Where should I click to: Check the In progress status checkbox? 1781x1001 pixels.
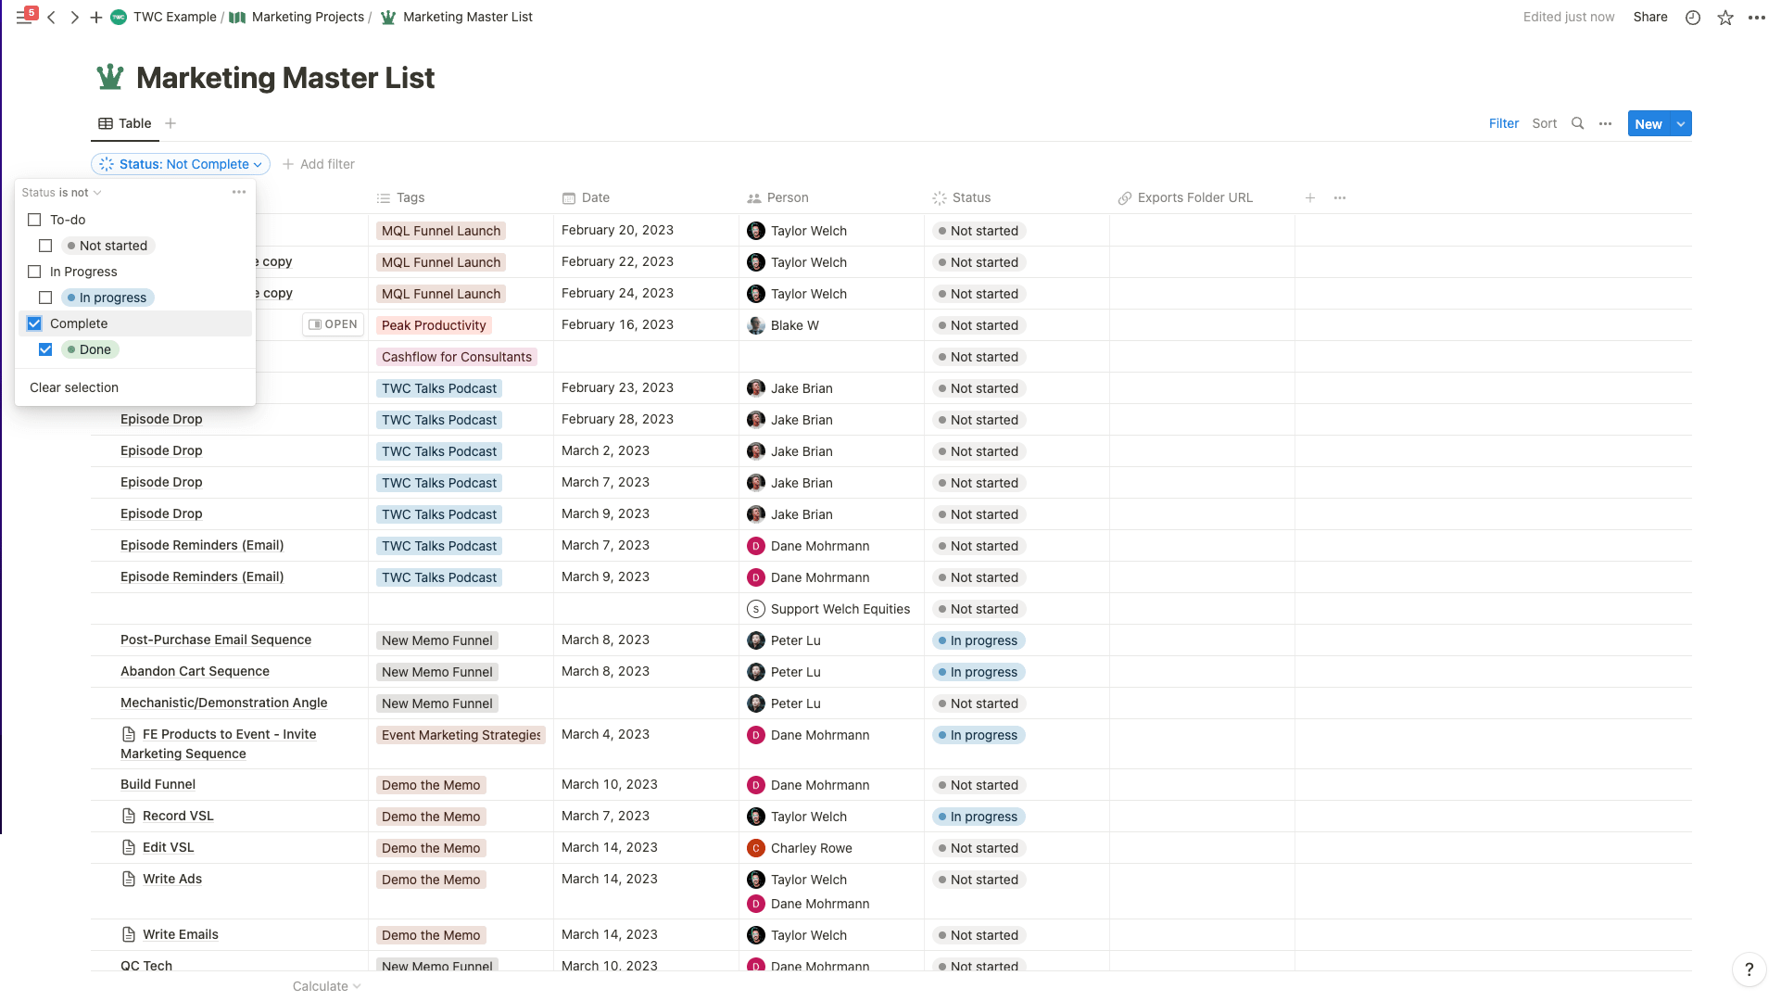point(45,298)
